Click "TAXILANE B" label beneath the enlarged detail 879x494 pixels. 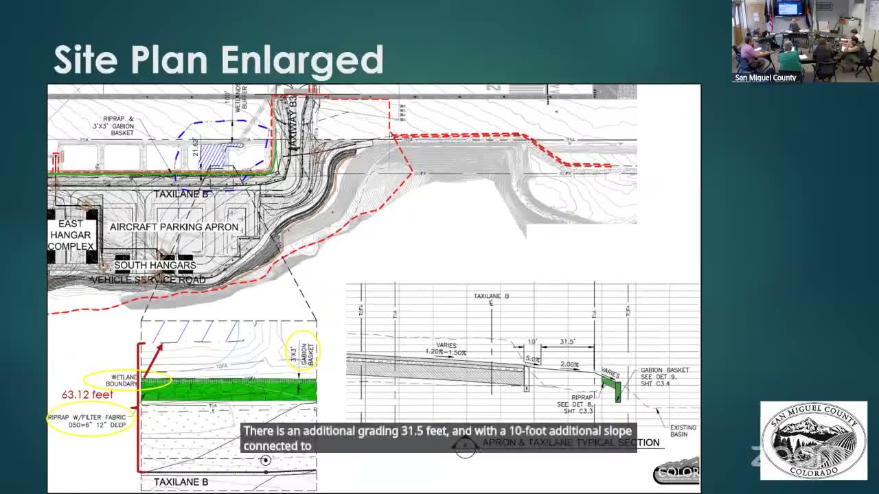(x=181, y=482)
